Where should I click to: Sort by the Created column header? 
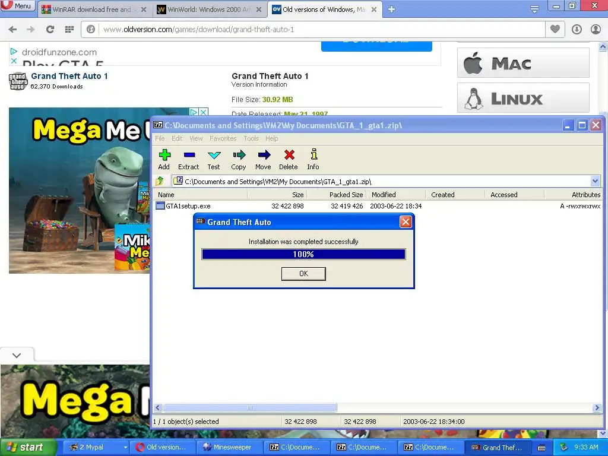pos(455,195)
